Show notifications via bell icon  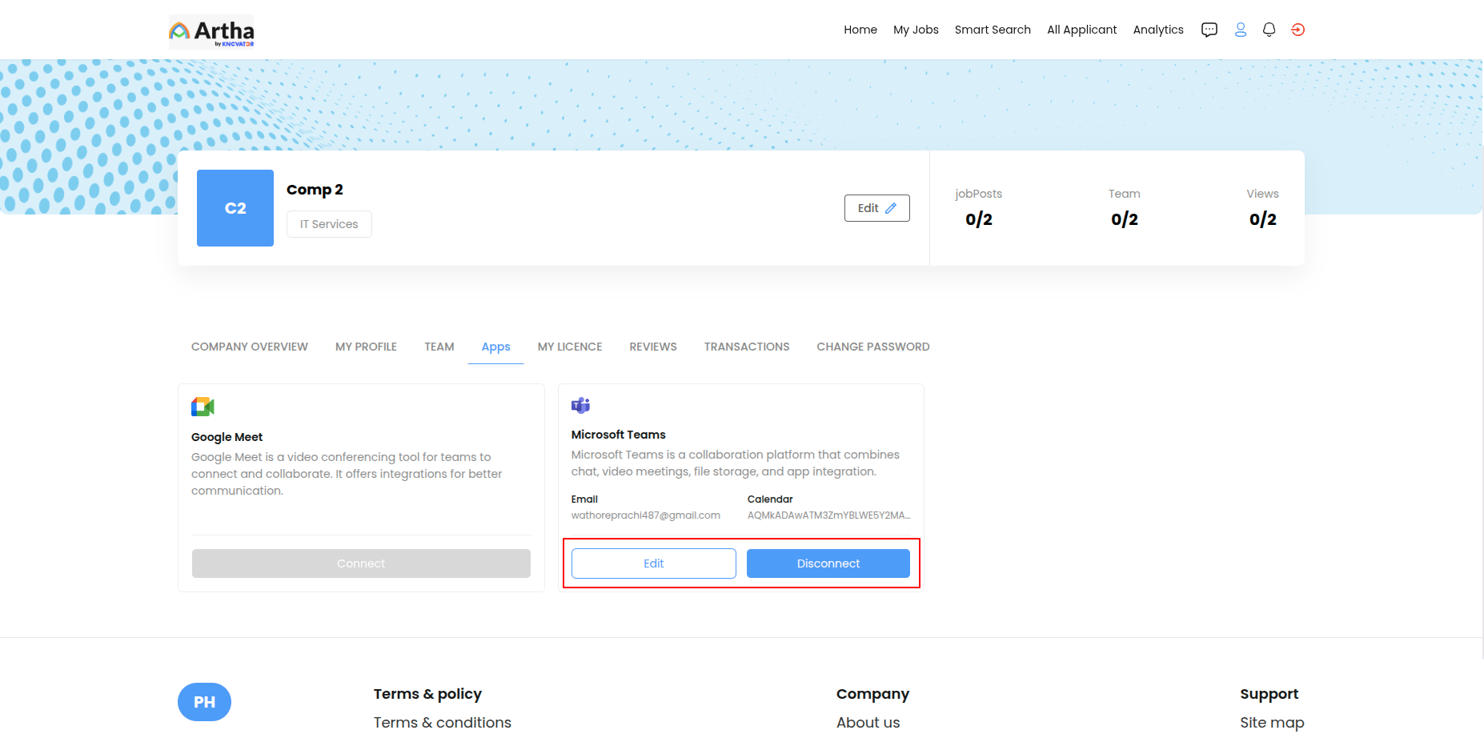[1269, 30]
